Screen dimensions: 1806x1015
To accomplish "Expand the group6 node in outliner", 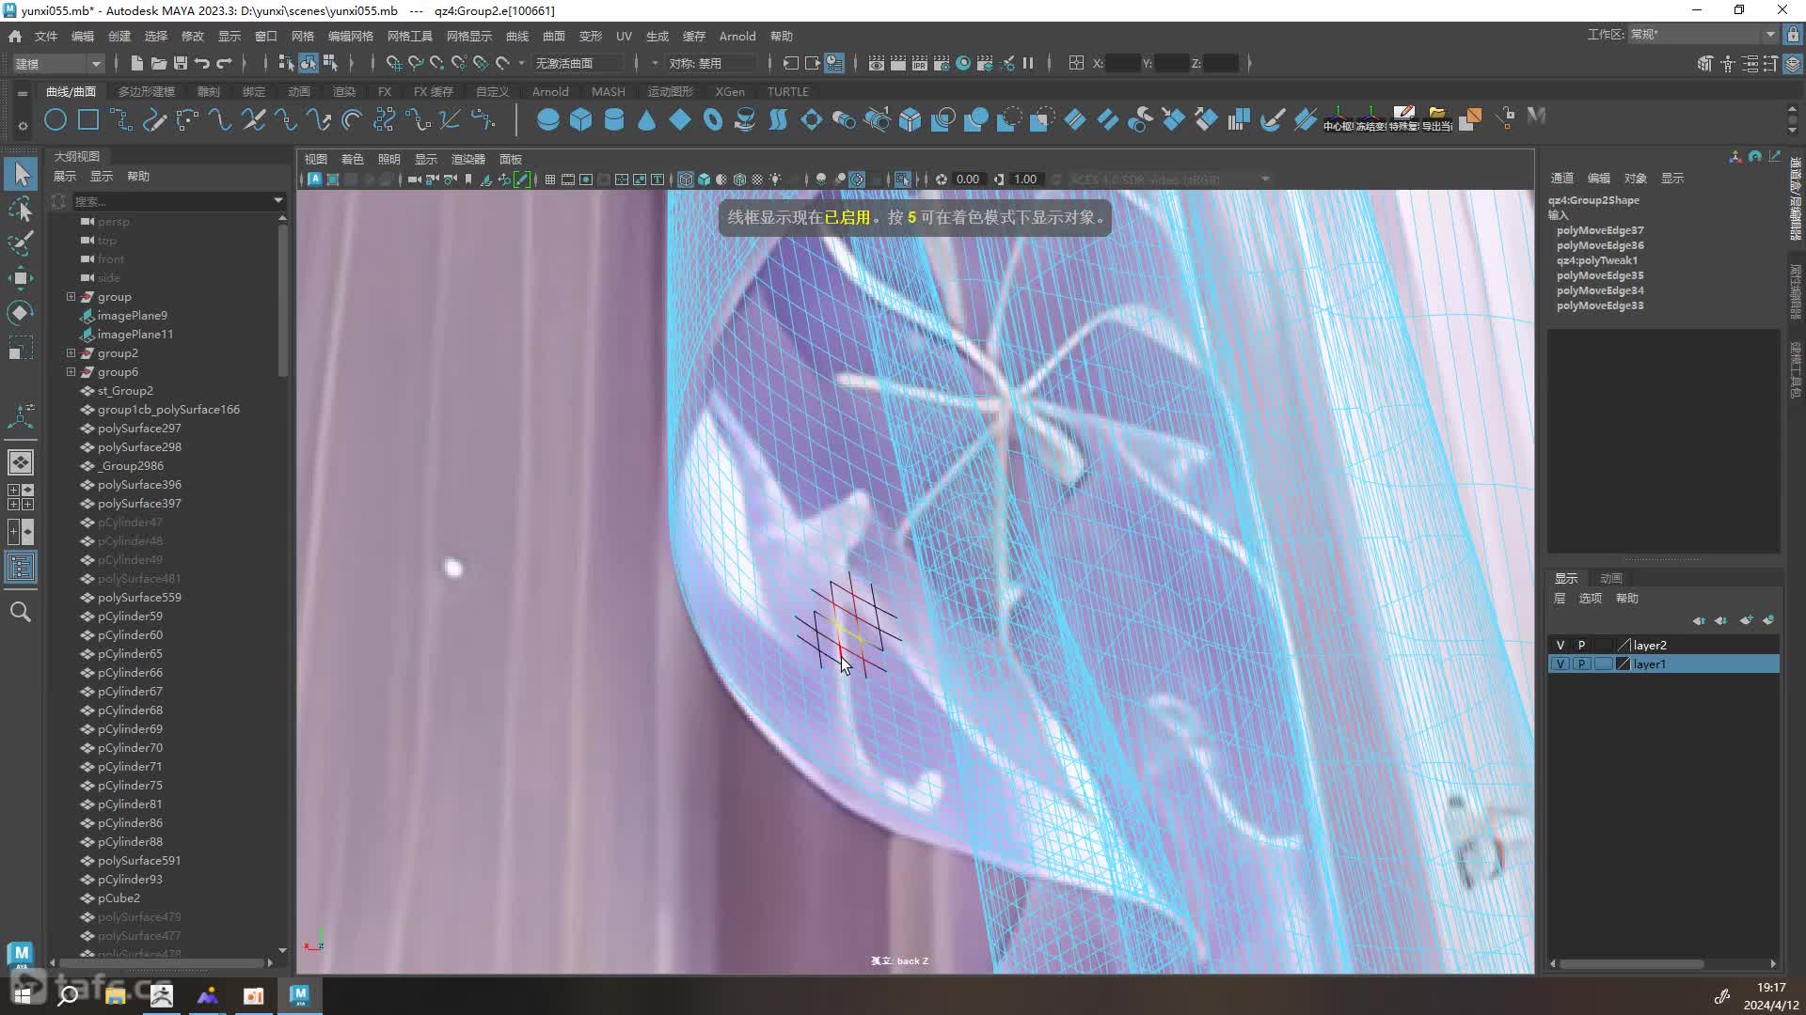I will (71, 371).
